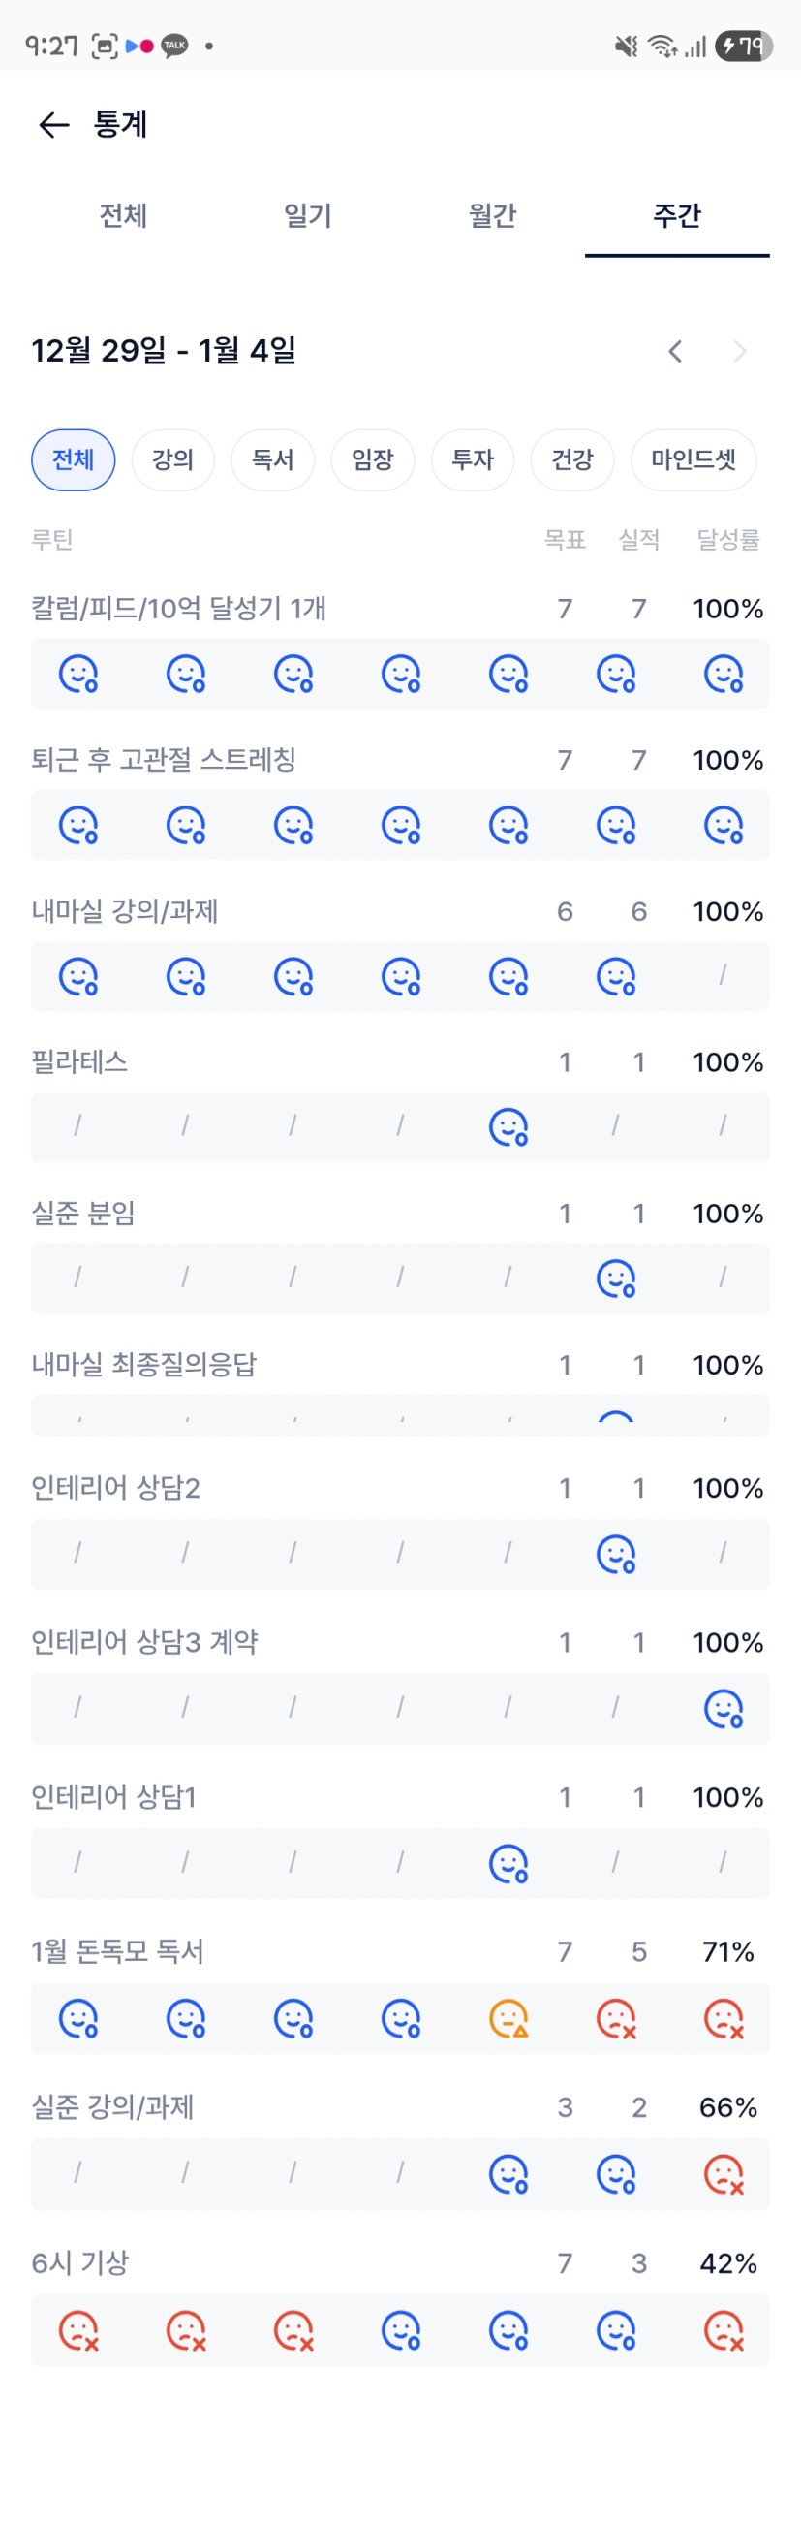Choose the 임장 filter chip
The image size is (801, 2528).
click(373, 459)
